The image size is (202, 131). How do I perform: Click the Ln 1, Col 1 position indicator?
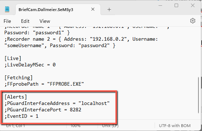[x=15, y=126]
